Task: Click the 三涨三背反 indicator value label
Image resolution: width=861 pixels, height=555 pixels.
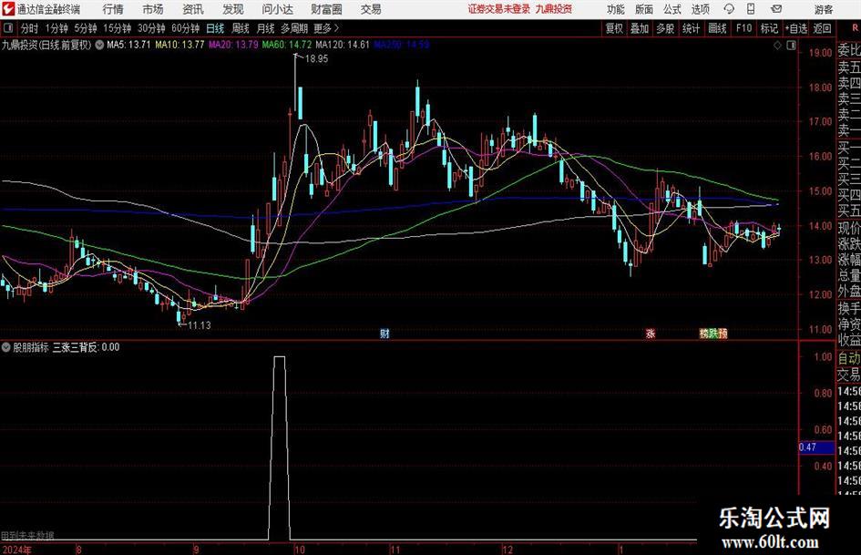Action: [x=87, y=347]
